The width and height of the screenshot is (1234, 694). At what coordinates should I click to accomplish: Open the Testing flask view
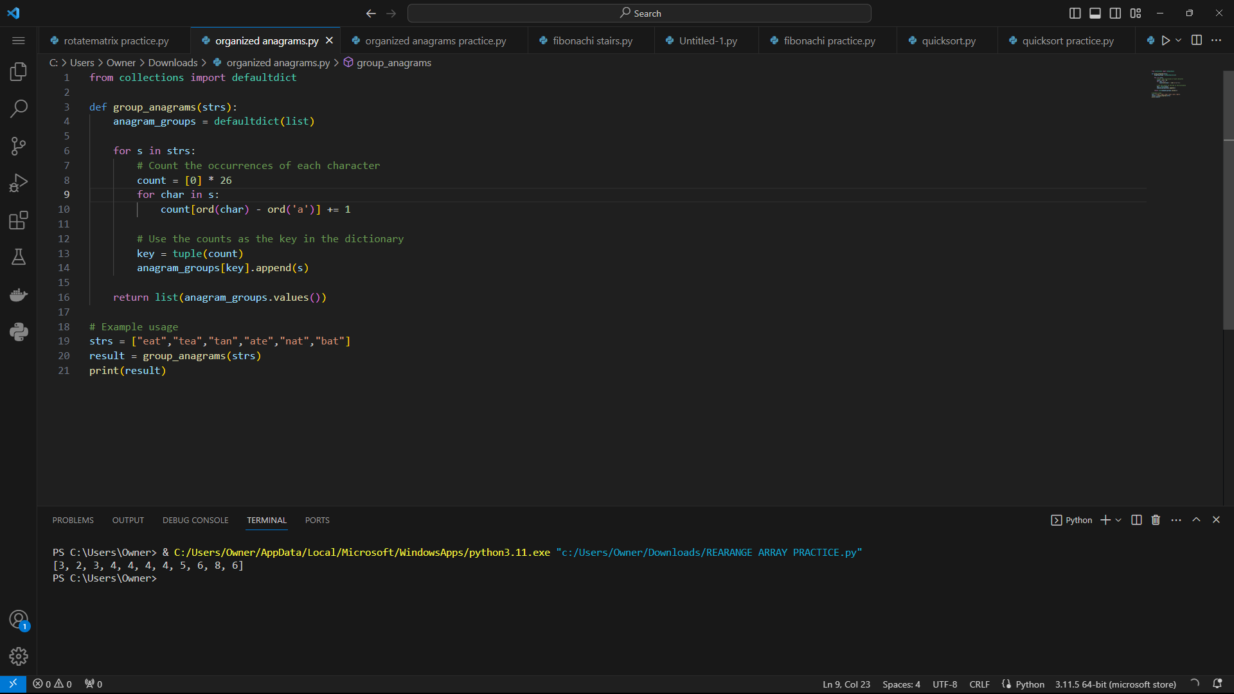[x=19, y=257]
